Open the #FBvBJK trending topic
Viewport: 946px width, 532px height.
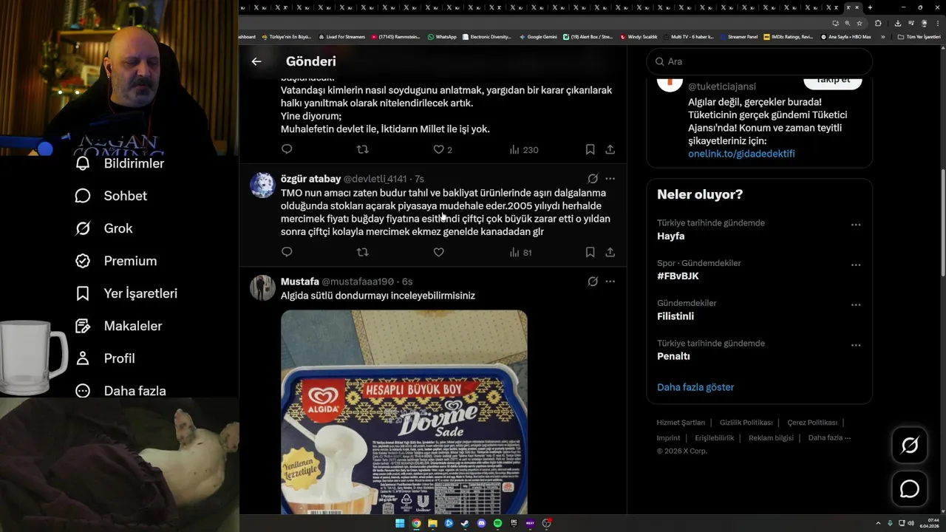coord(678,276)
